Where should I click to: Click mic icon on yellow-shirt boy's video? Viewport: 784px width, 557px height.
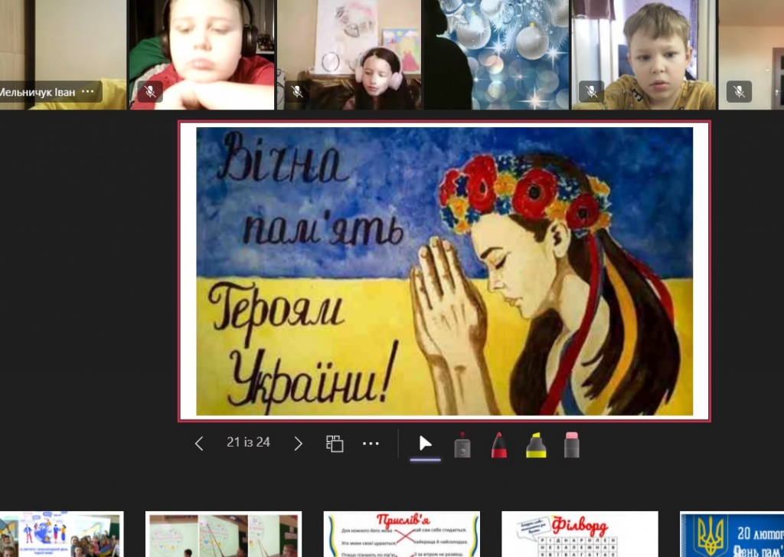pyautogui.click(x=591, y=92)
